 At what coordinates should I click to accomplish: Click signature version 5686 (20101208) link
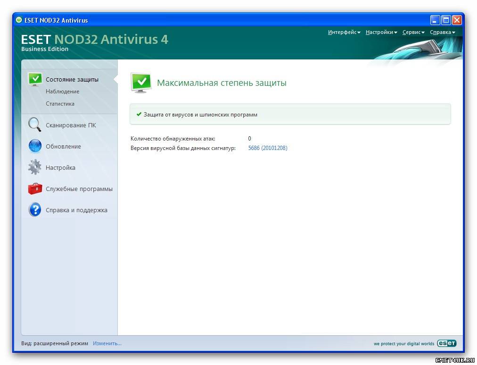point(268,148)
